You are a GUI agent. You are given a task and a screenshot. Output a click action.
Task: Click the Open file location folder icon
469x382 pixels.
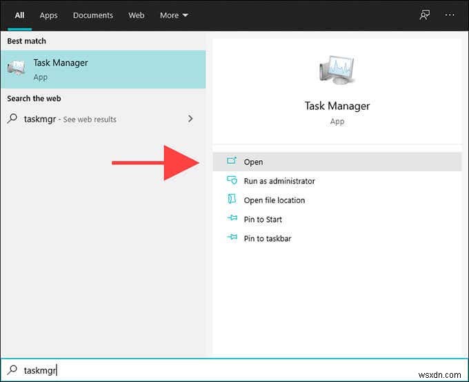click(232, 199)
